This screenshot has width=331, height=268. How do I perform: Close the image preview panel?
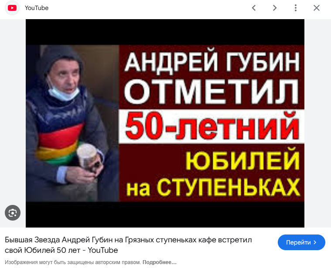[x=317, y=8]
